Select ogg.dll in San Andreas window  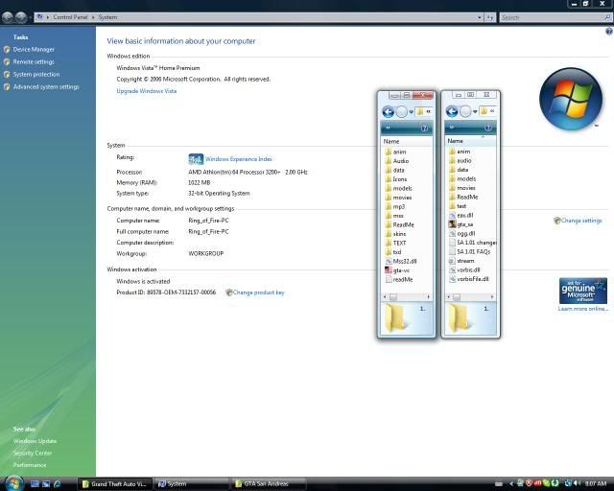pyautogui.click(x=461, y=233)
